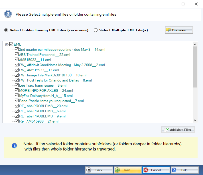Collapse the EML root folder node
This screenshot has width=203, height=175.
coord(7,44)
